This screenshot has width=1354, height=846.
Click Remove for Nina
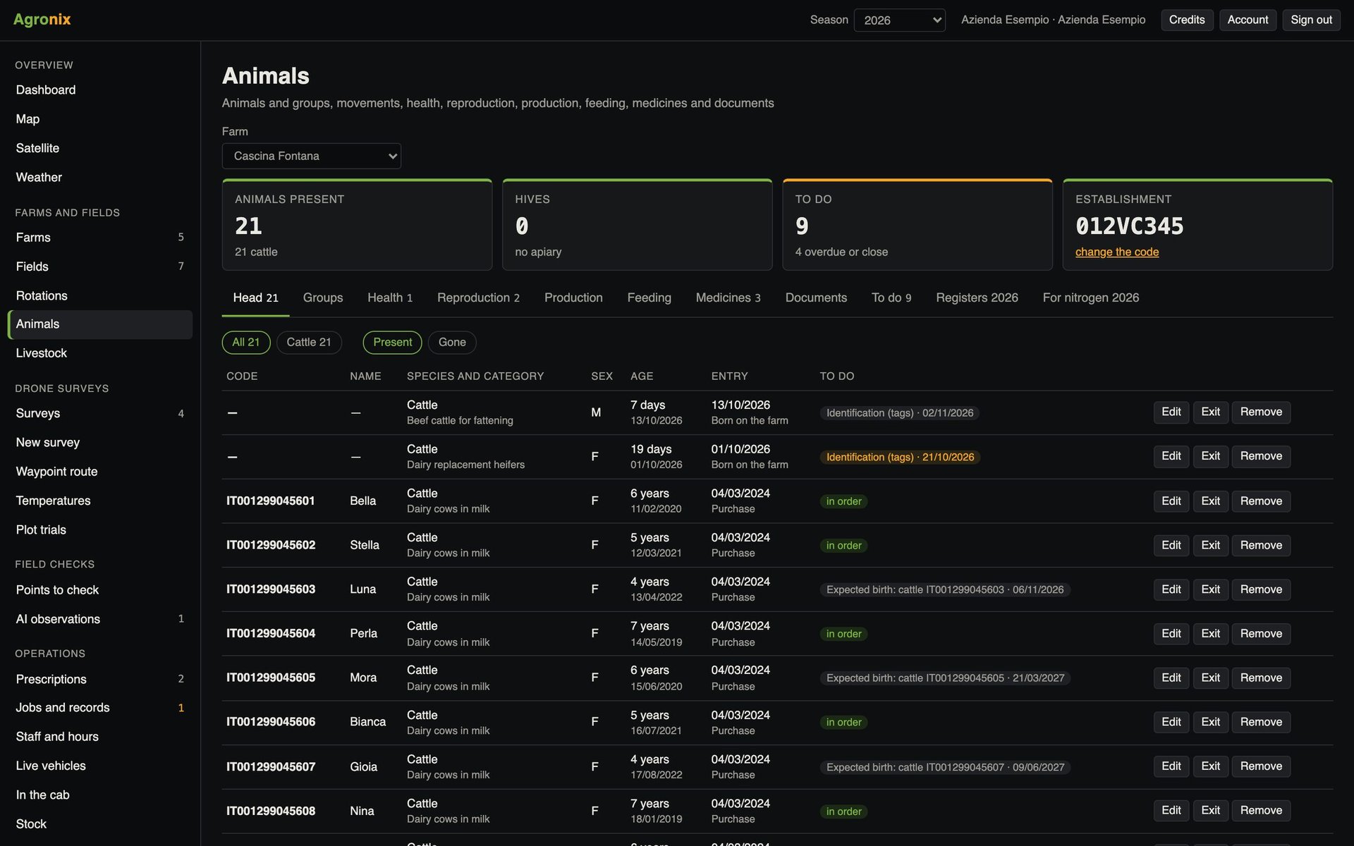pos(1261,811)
